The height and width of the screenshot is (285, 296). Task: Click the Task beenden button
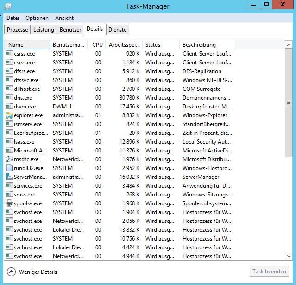point(269,272)
